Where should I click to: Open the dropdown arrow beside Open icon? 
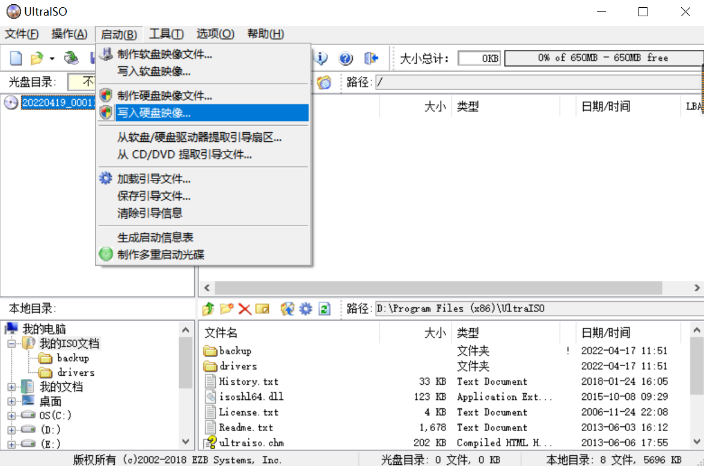coord(53,58)
